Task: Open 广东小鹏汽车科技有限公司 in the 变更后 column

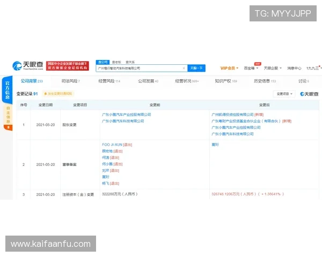Action: [232, 134]
